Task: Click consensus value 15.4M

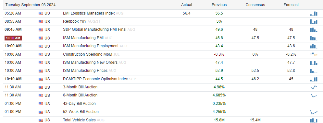Action: [255, 120]
